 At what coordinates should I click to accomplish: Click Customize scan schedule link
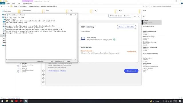click(x=57, y=71)
